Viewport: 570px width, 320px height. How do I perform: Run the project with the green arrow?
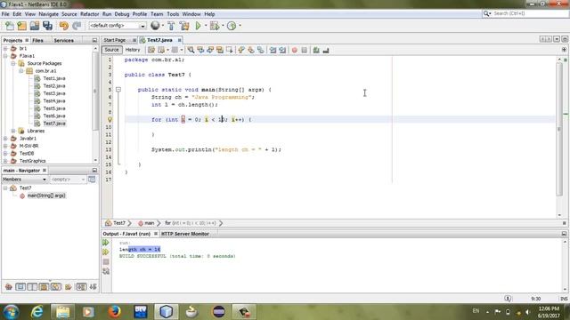tap(198, 26)
